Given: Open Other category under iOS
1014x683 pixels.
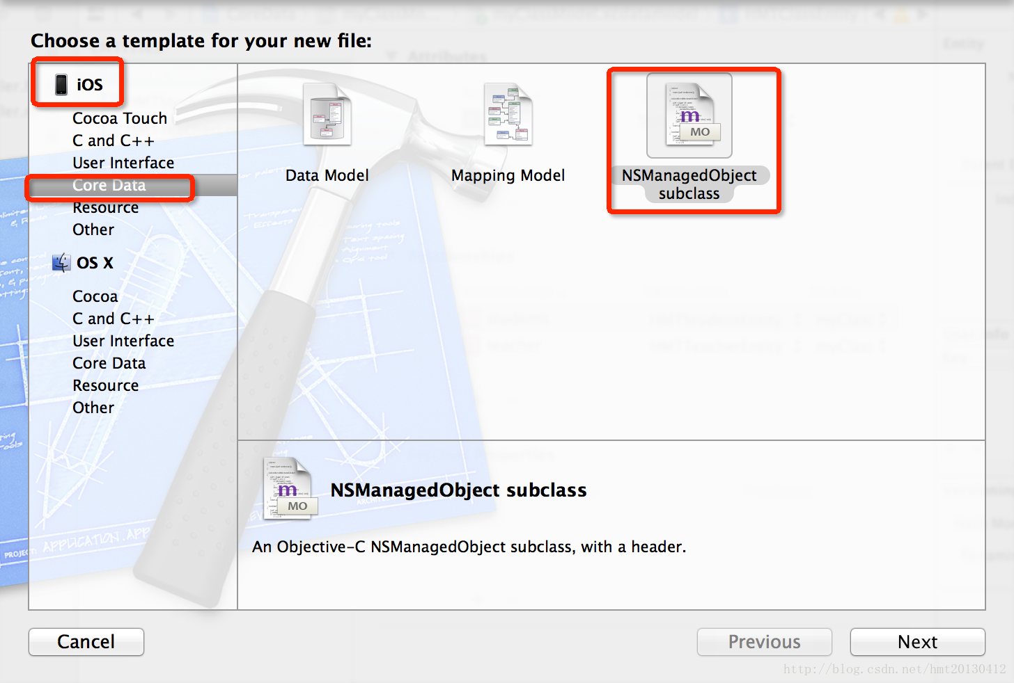Looking at the screenshot, I should (x=93, y=230).
